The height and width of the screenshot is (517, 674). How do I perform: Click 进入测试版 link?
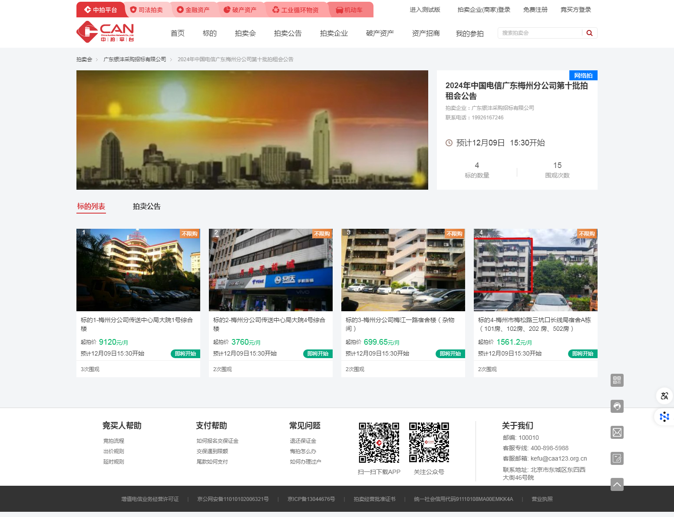click(x=425, y=10)
